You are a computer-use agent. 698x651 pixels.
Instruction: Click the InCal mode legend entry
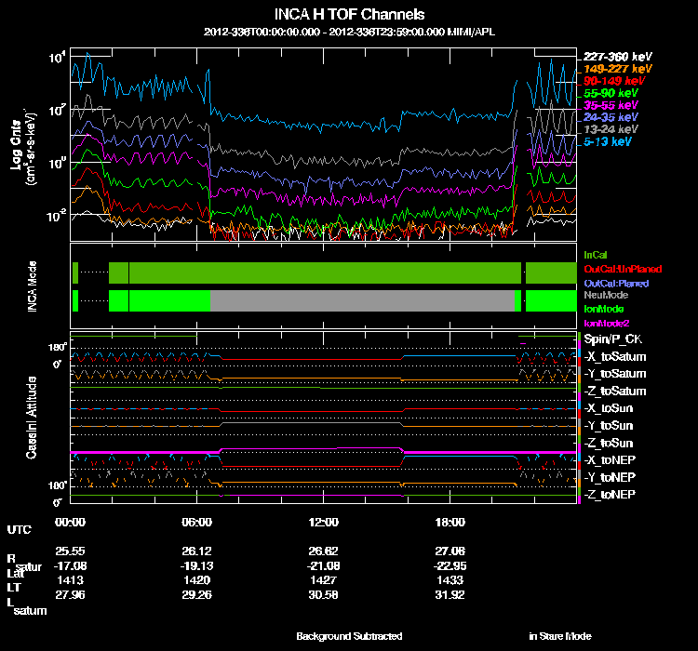pos(596,255)
